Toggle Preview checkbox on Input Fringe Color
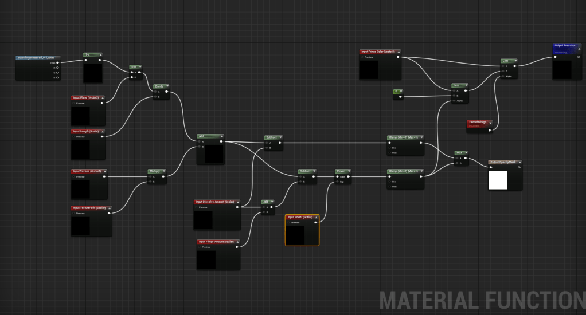The height and width of the screenshot is (315, 586). click(362, 57)
